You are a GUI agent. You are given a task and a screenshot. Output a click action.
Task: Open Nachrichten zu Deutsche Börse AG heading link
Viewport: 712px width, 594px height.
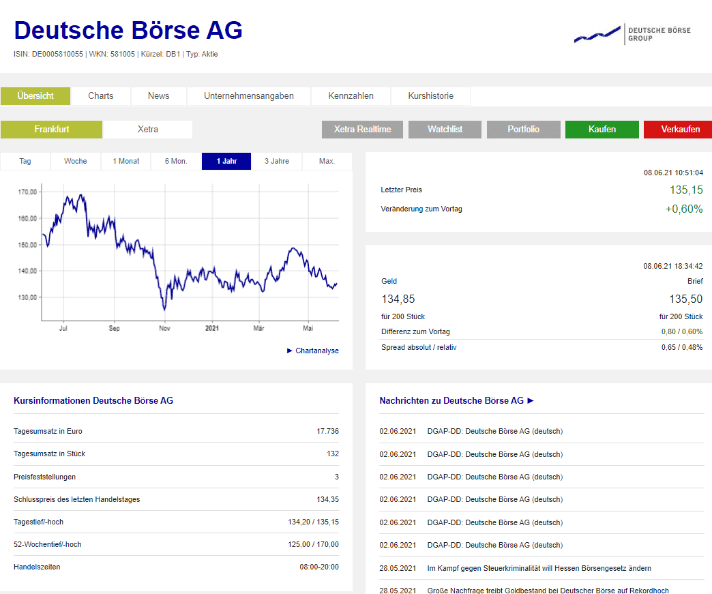(456, 400)
